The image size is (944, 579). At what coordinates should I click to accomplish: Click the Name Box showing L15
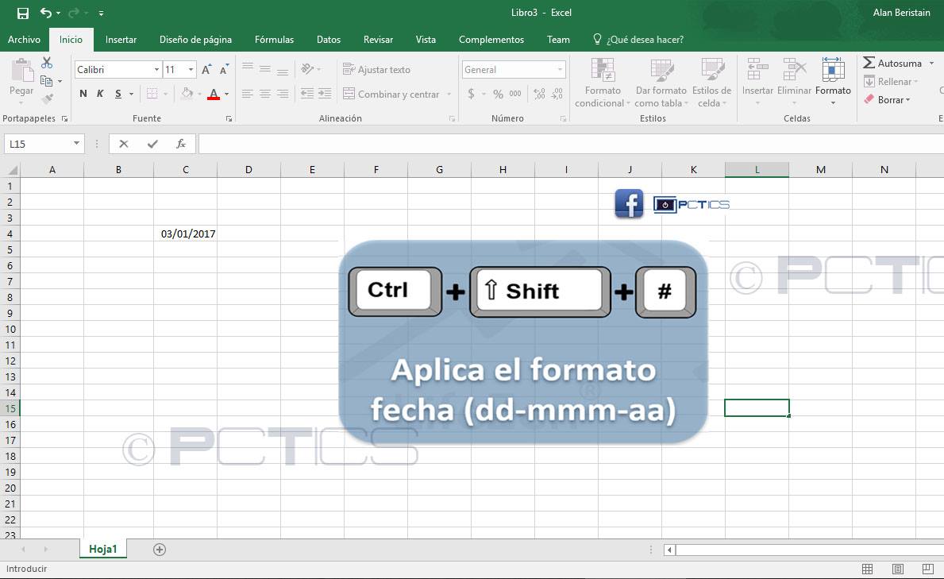pyautogui.click(x=38, y=144)
